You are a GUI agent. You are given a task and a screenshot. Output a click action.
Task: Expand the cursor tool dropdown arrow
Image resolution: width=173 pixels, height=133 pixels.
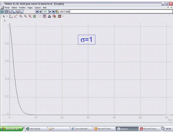(7, 16)
